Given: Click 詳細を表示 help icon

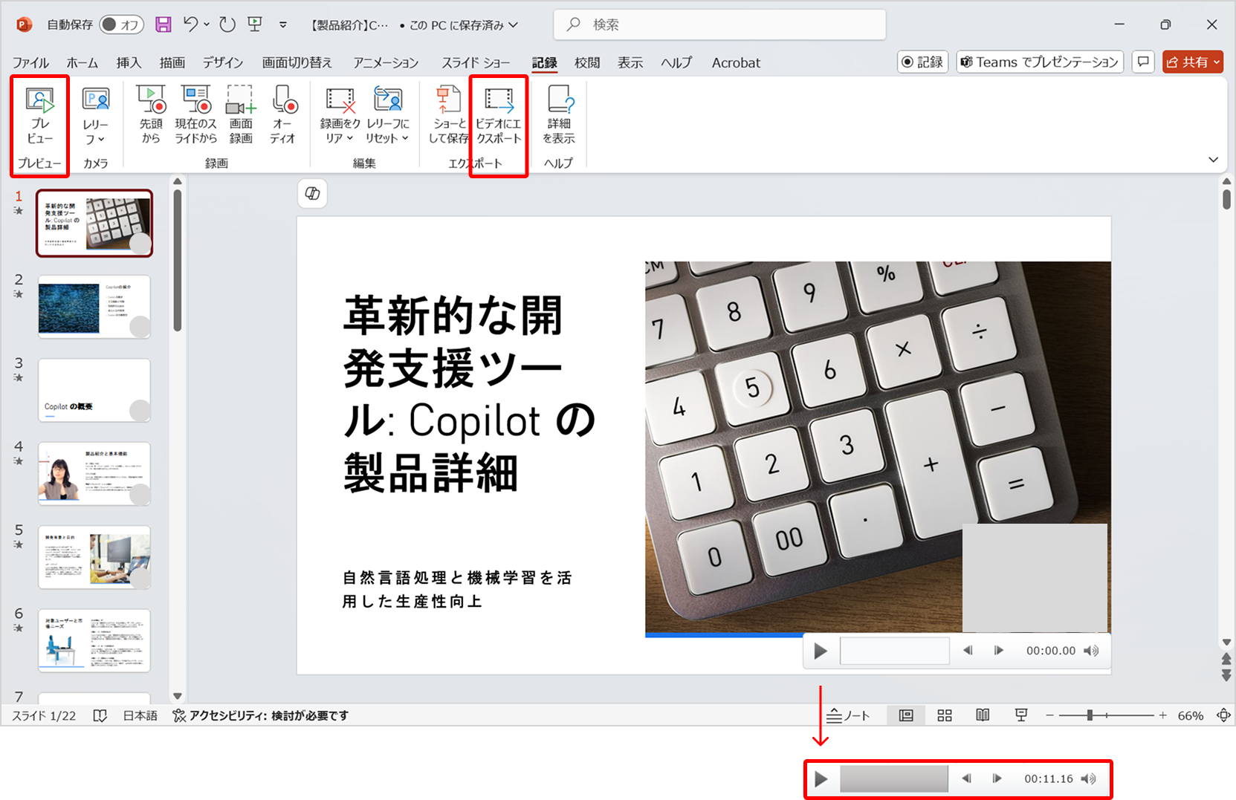Looking at the screenshot, I should coord(559,115).
